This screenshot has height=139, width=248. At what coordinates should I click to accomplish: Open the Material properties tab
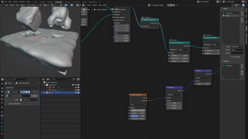[x=2, y=134]
